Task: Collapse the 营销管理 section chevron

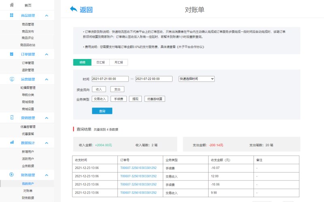Action: click(47, 118)
